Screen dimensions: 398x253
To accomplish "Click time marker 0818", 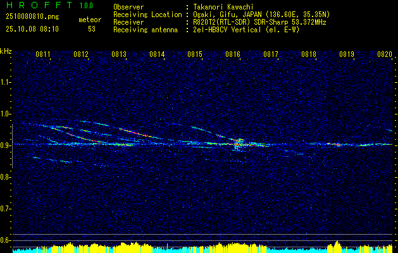I will click(x=309, y=54).
